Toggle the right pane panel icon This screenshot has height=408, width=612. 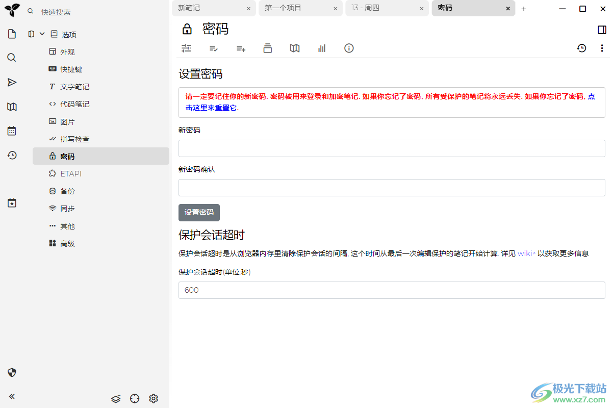coord(602,30)
